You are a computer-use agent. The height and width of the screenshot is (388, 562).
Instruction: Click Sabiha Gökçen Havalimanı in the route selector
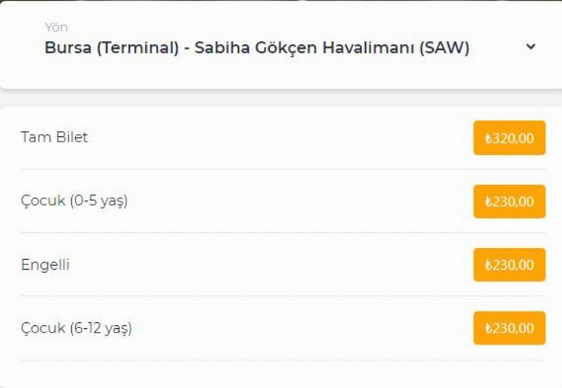[304, 48]
